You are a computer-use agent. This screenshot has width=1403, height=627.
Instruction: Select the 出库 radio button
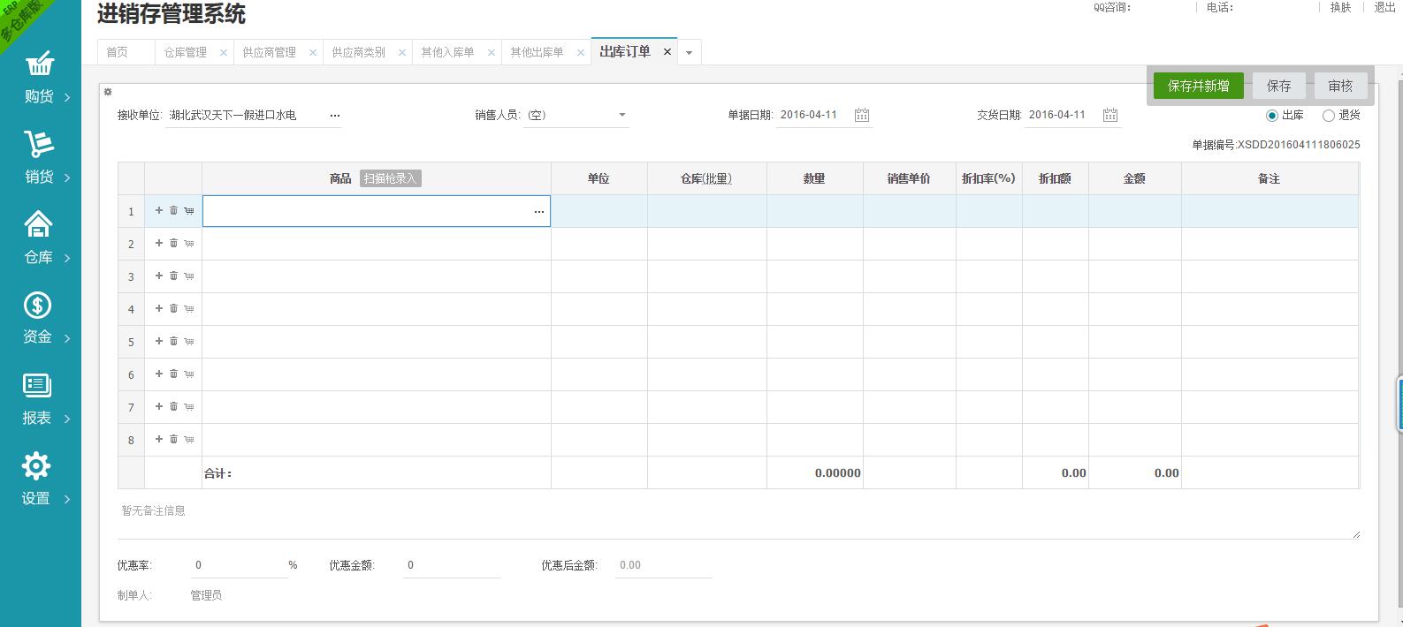point(1272,116)
